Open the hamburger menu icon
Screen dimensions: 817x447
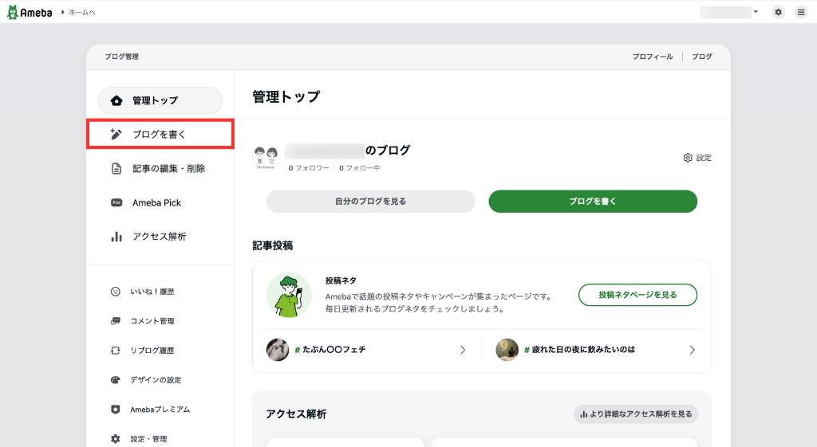click(801, 12)
